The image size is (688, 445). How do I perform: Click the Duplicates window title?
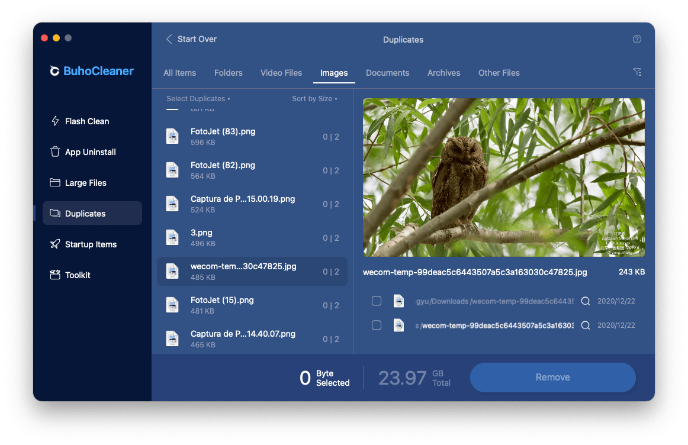pyautogui.click(x=403, y=40)
